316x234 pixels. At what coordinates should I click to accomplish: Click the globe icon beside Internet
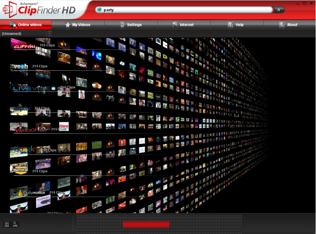(175, 24)
